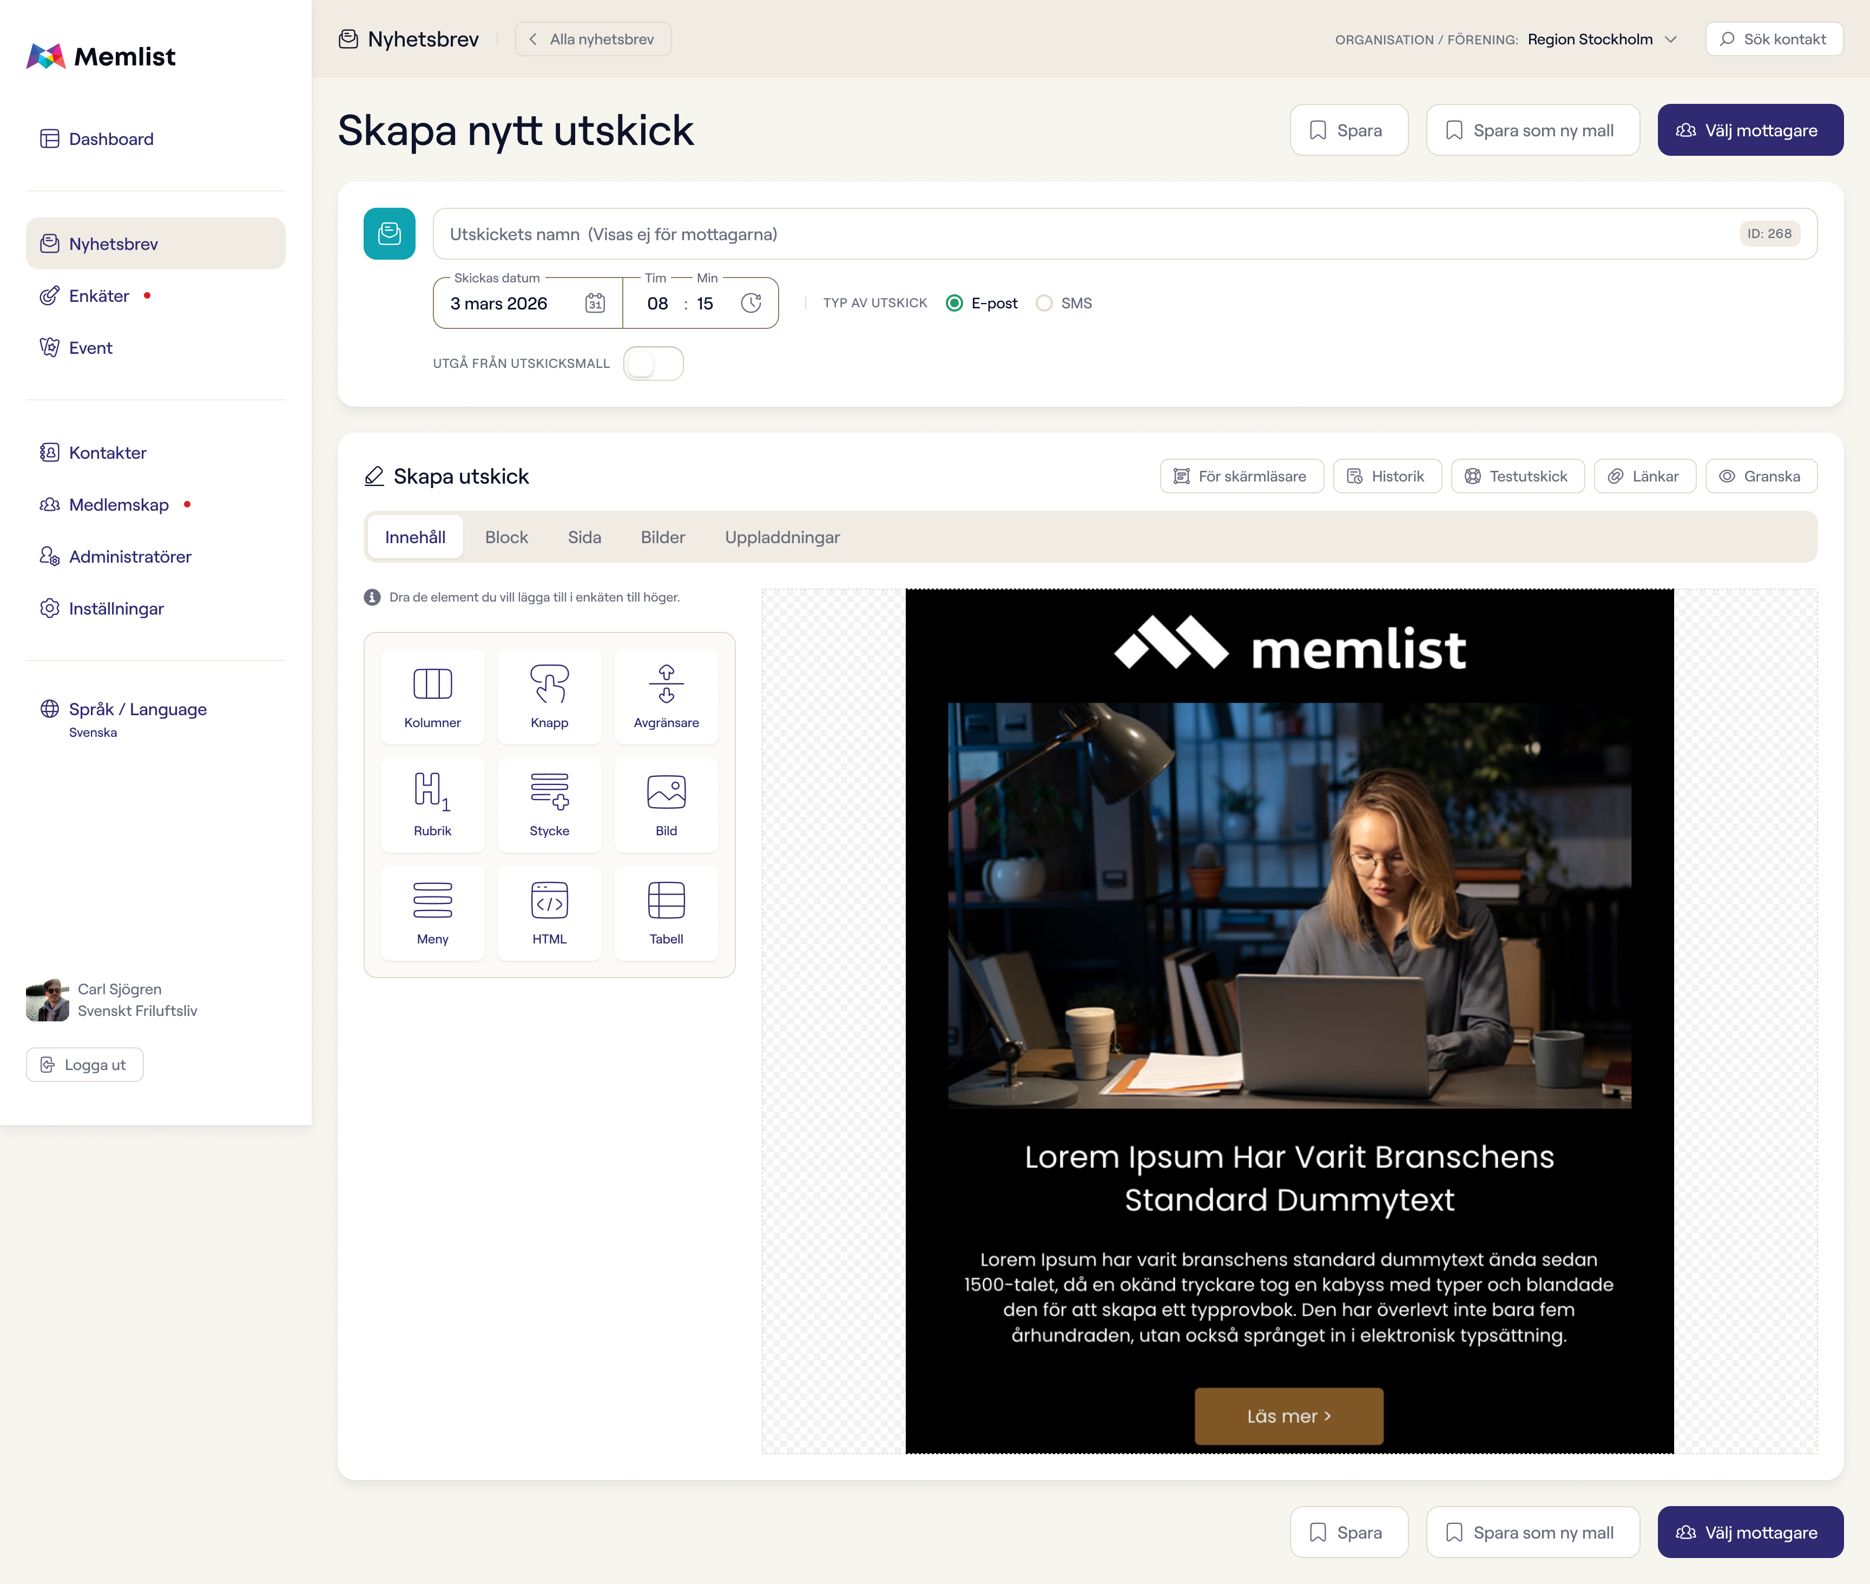This screenshot has width=1870, height=1584.
Task: Add a Stycke paragraph element
Action: 549,804
